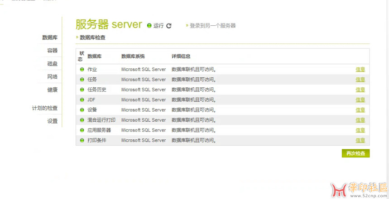Image resolution: width=389 pixels, height=199 pixels.
Task: Open the 健康 sidebar page
Action: pyautogui.click(x=52, y=90)
